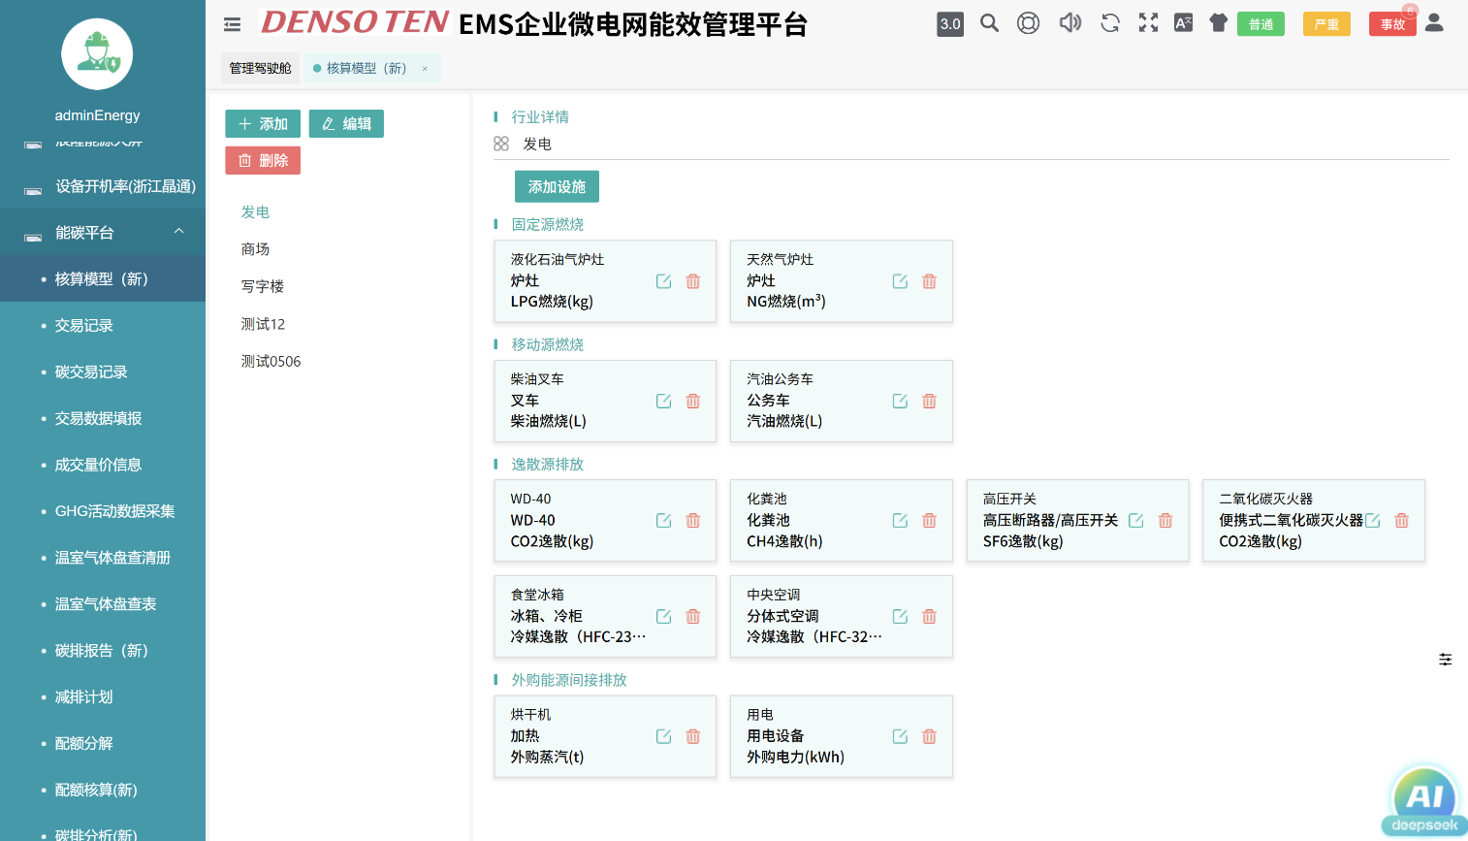Screen dimensions: 1468x841
Task: Delete the 汽油公务车 facility card
Action: pyautogui.click(x=929, y=402)
